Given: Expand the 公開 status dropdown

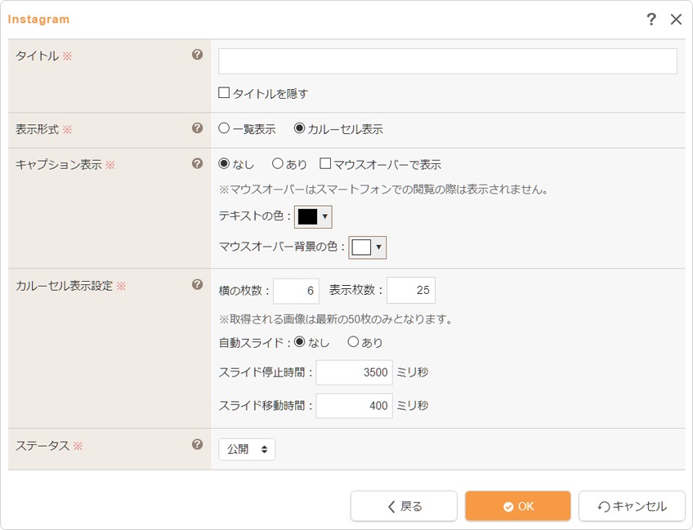Looking at the screenshot, I should tap(247, 449).
